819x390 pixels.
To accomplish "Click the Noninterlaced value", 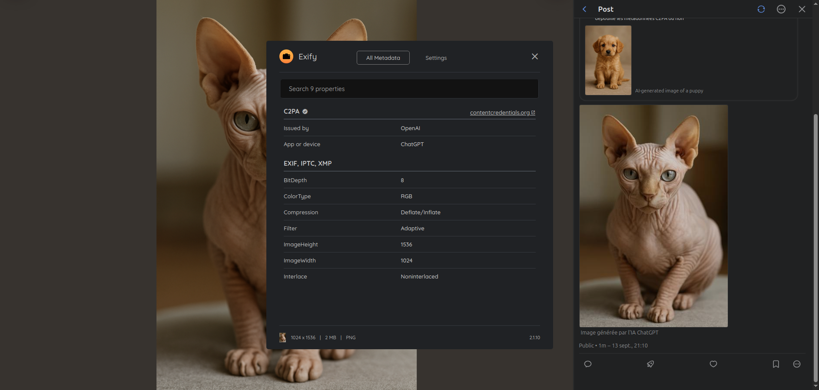I will point(419,276).
